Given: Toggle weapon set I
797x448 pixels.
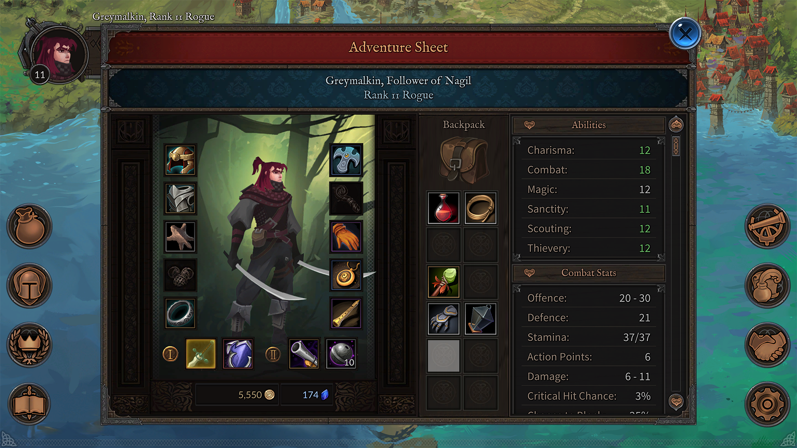Looking at the screenshot, I should pos(170,354).
